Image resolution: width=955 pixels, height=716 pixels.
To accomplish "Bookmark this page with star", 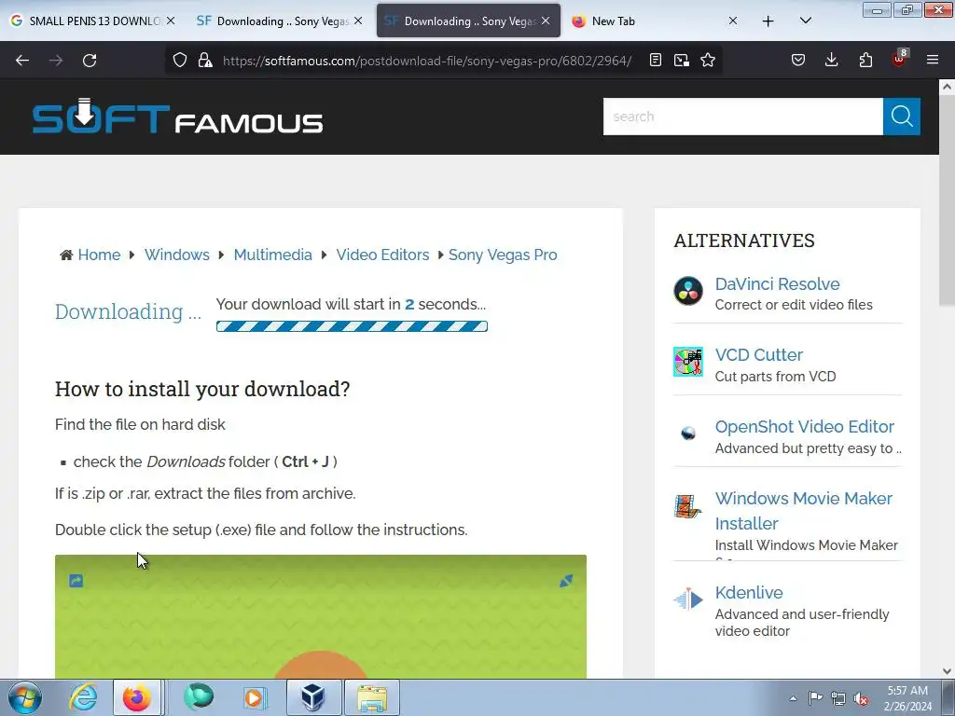I will 708,60.
